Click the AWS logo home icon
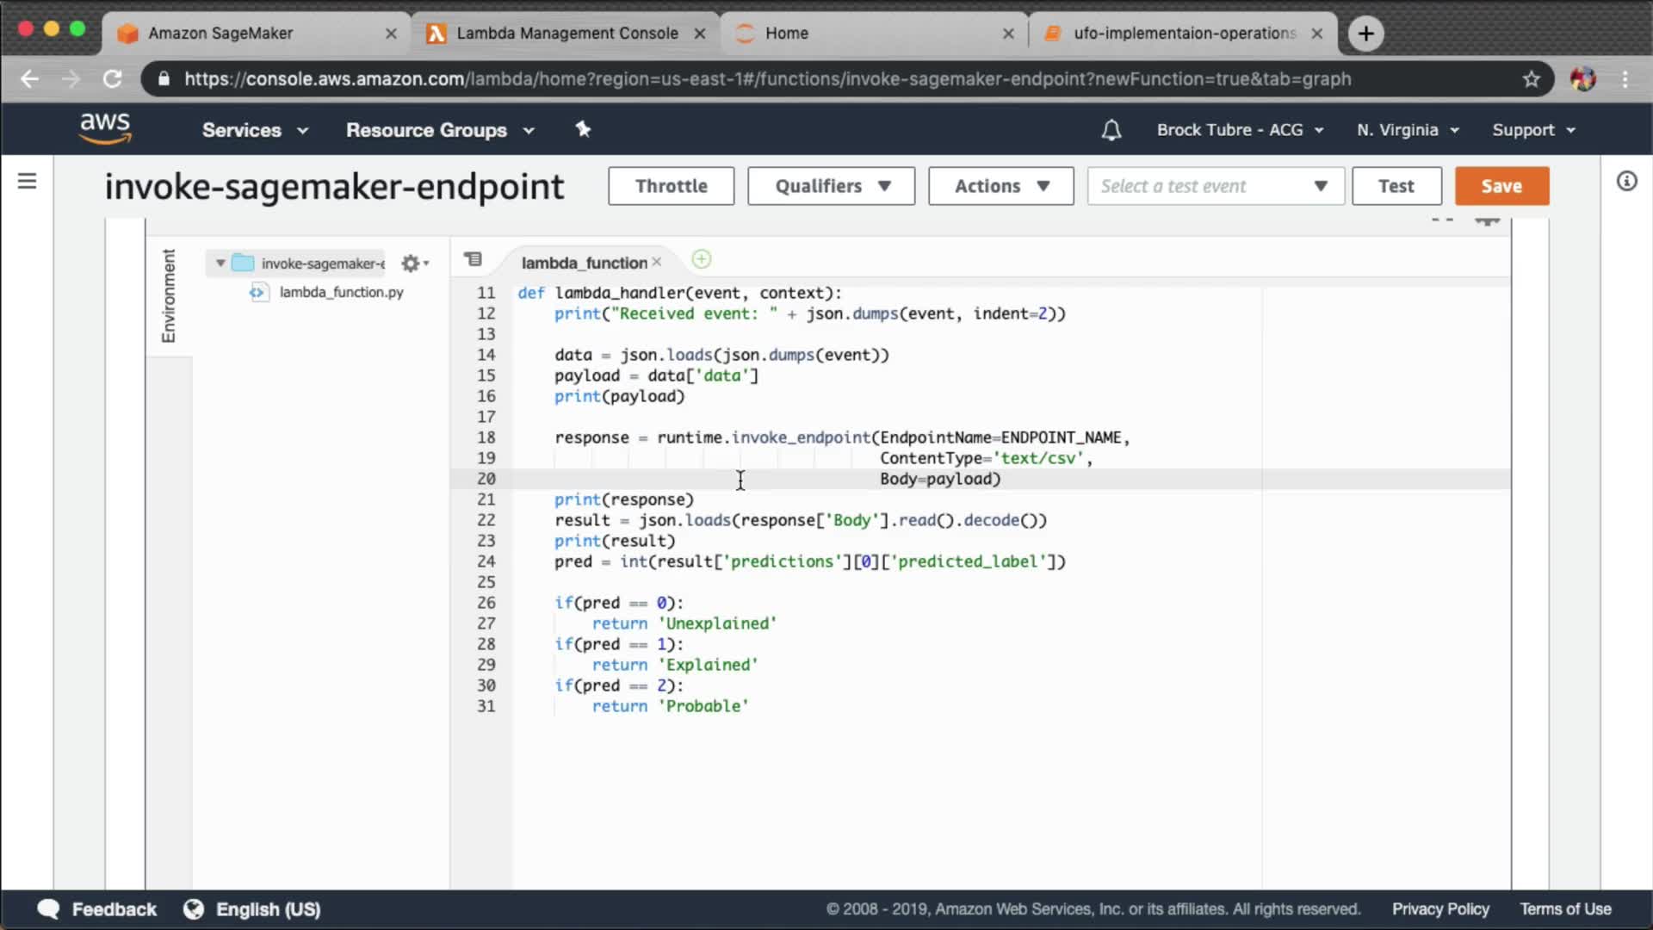This screenshot has width=1653, height=930. pos(105,128)
